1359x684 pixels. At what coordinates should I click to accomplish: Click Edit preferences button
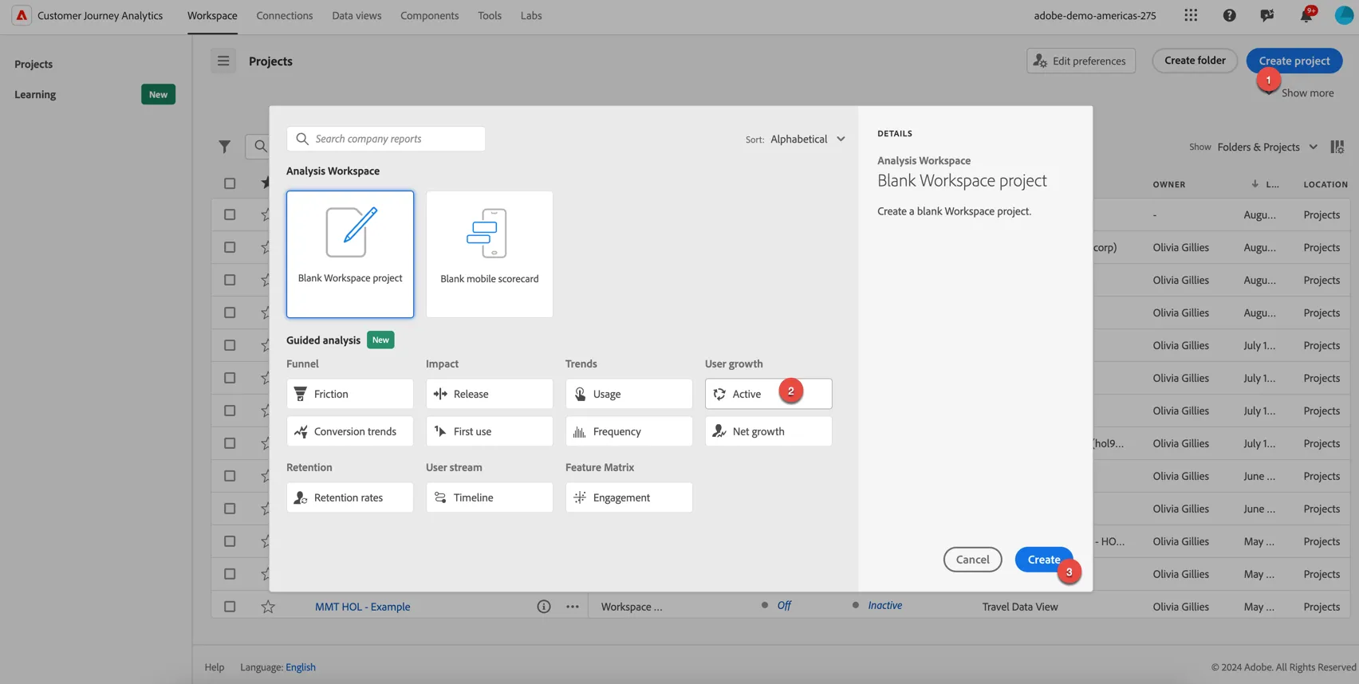pyautogui.click(x=1081, y=61)
